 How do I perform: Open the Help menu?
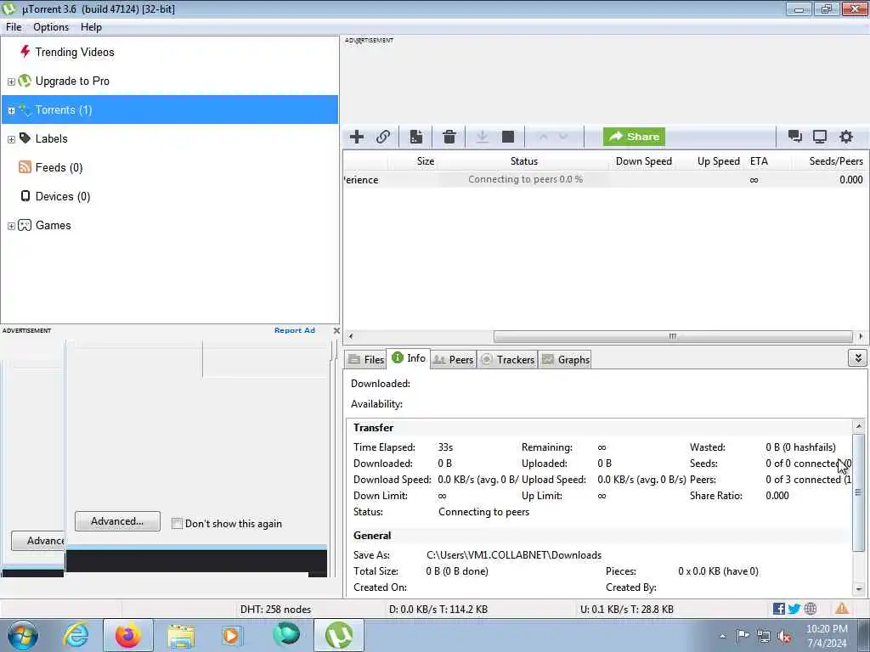pyautogui.click(x=91, y=27)
